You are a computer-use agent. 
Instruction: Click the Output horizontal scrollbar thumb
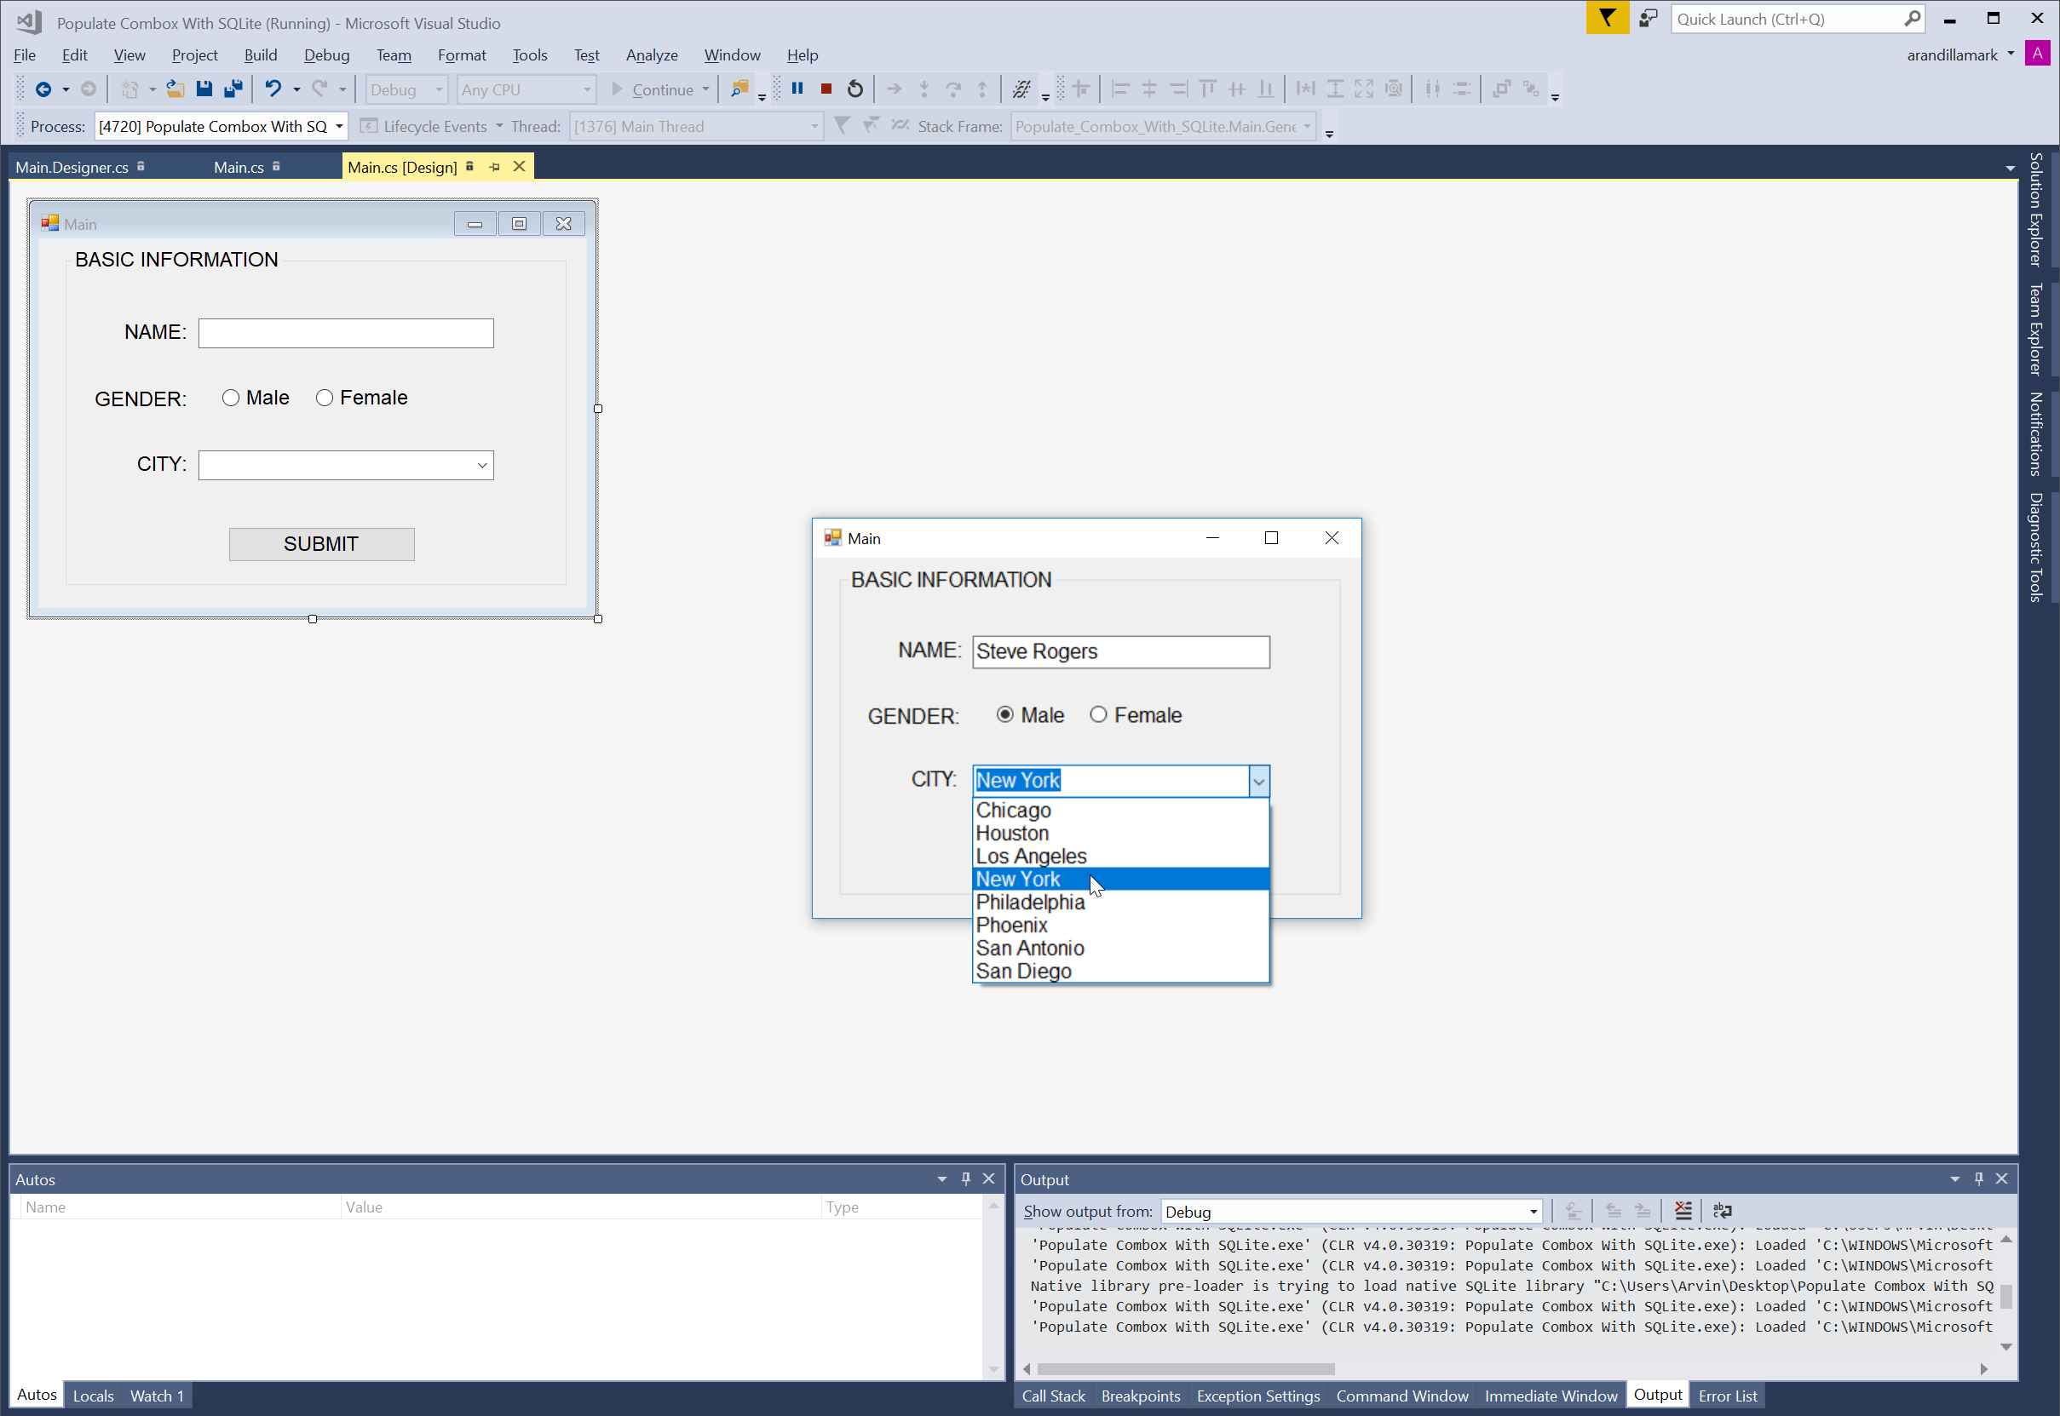[x=1186, y=1369]
